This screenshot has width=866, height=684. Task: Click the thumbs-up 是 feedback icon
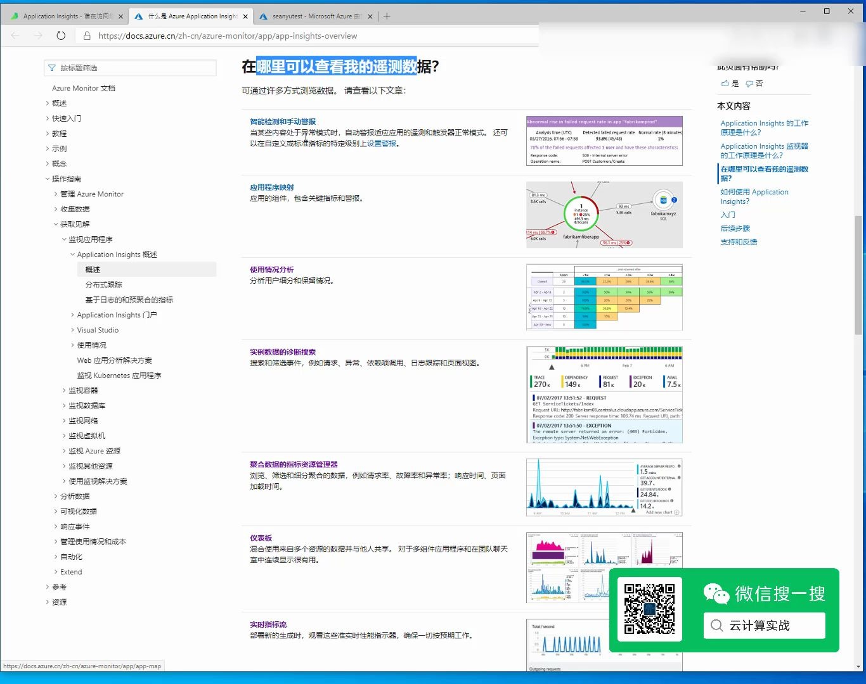pyautogui.click(x=725, y=83)
